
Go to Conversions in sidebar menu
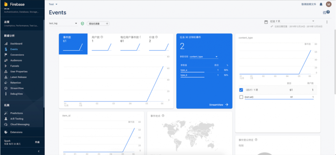point(17,55)
